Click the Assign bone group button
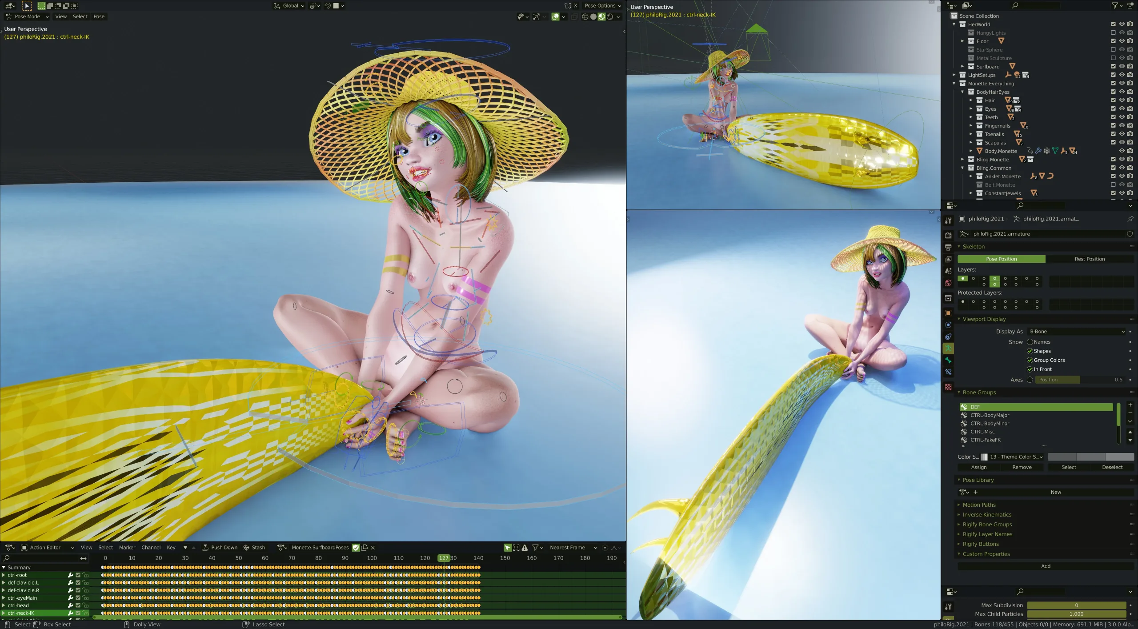1138x629 pixels. pos(978,467)
